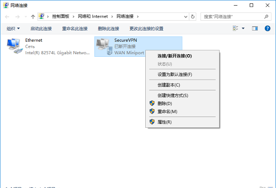Choose 创建快捷方式(S) menu item
276x188 pixels.
coord(182,96)
